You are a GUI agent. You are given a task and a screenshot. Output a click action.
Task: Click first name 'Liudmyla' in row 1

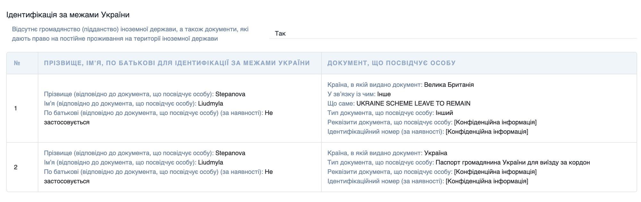[x=211, y=103]
